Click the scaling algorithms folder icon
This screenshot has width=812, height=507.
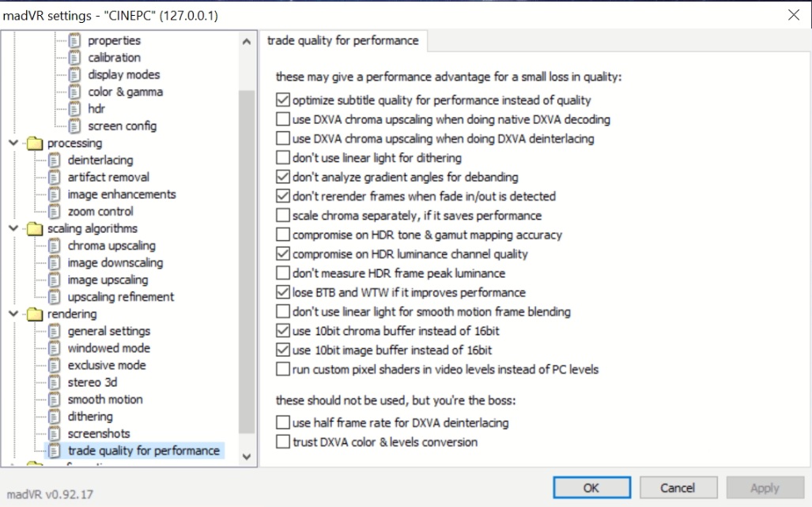35,229
